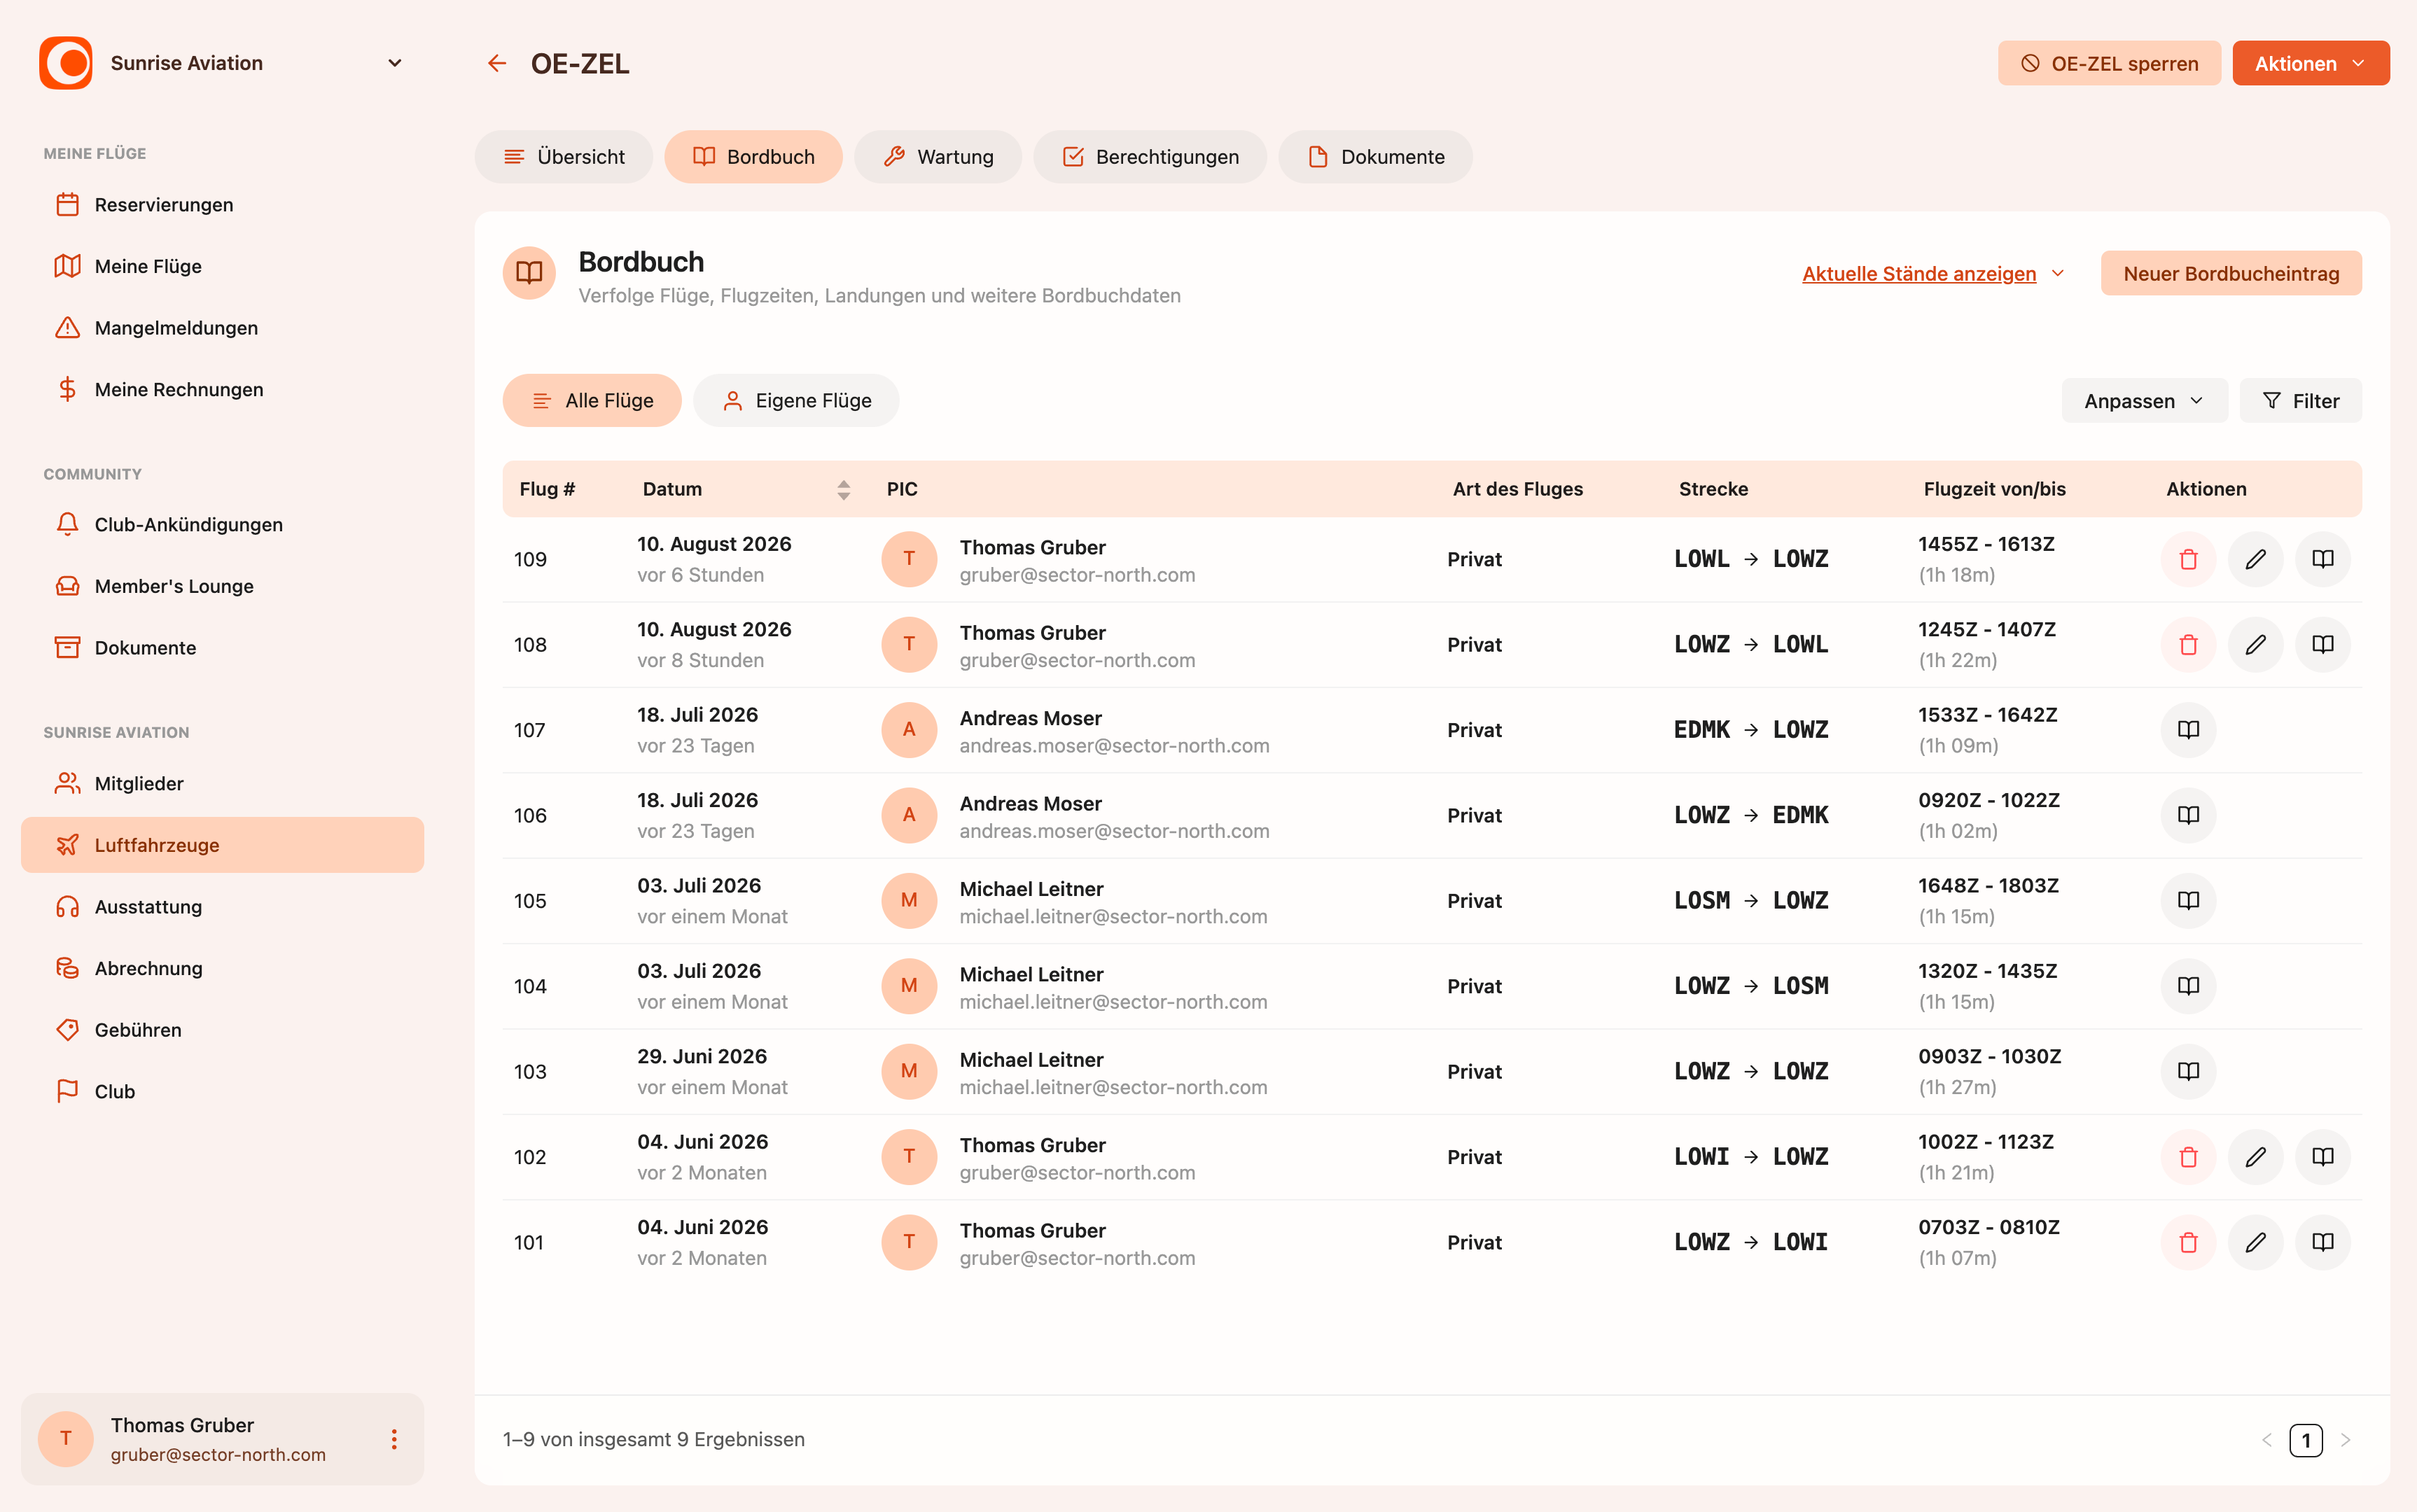Open the Mitglieder page
2417x1512 pixels.
pos(222,784)
